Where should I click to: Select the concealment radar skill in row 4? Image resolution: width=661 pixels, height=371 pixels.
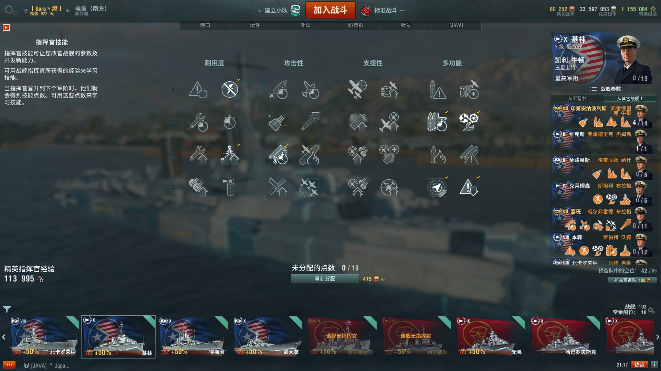click(x=437, y=188)
